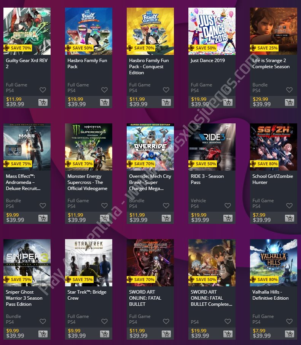The height and width of the screenshot is (345, 301).
Task: Add Mass Effect Andromeda to cart
Action: [x=43, y=218]
